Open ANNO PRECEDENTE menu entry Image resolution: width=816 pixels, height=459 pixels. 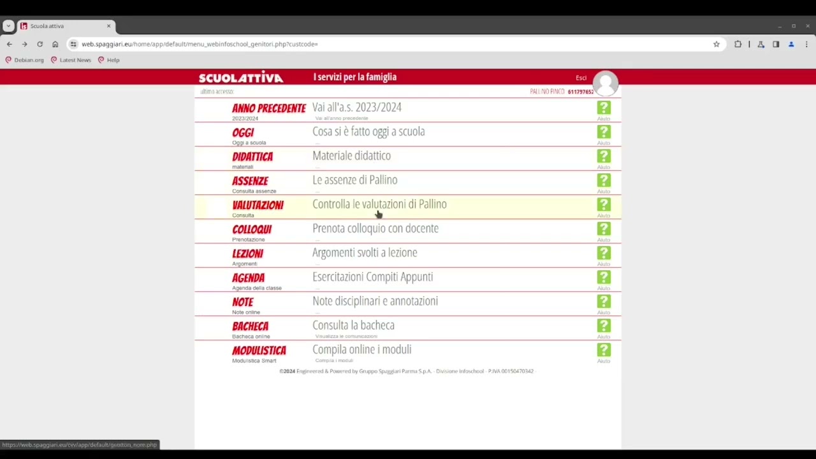coord(269,108)
